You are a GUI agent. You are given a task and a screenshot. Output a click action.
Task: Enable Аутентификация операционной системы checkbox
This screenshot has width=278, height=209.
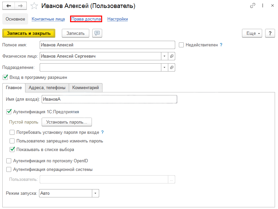pos(9,169)
